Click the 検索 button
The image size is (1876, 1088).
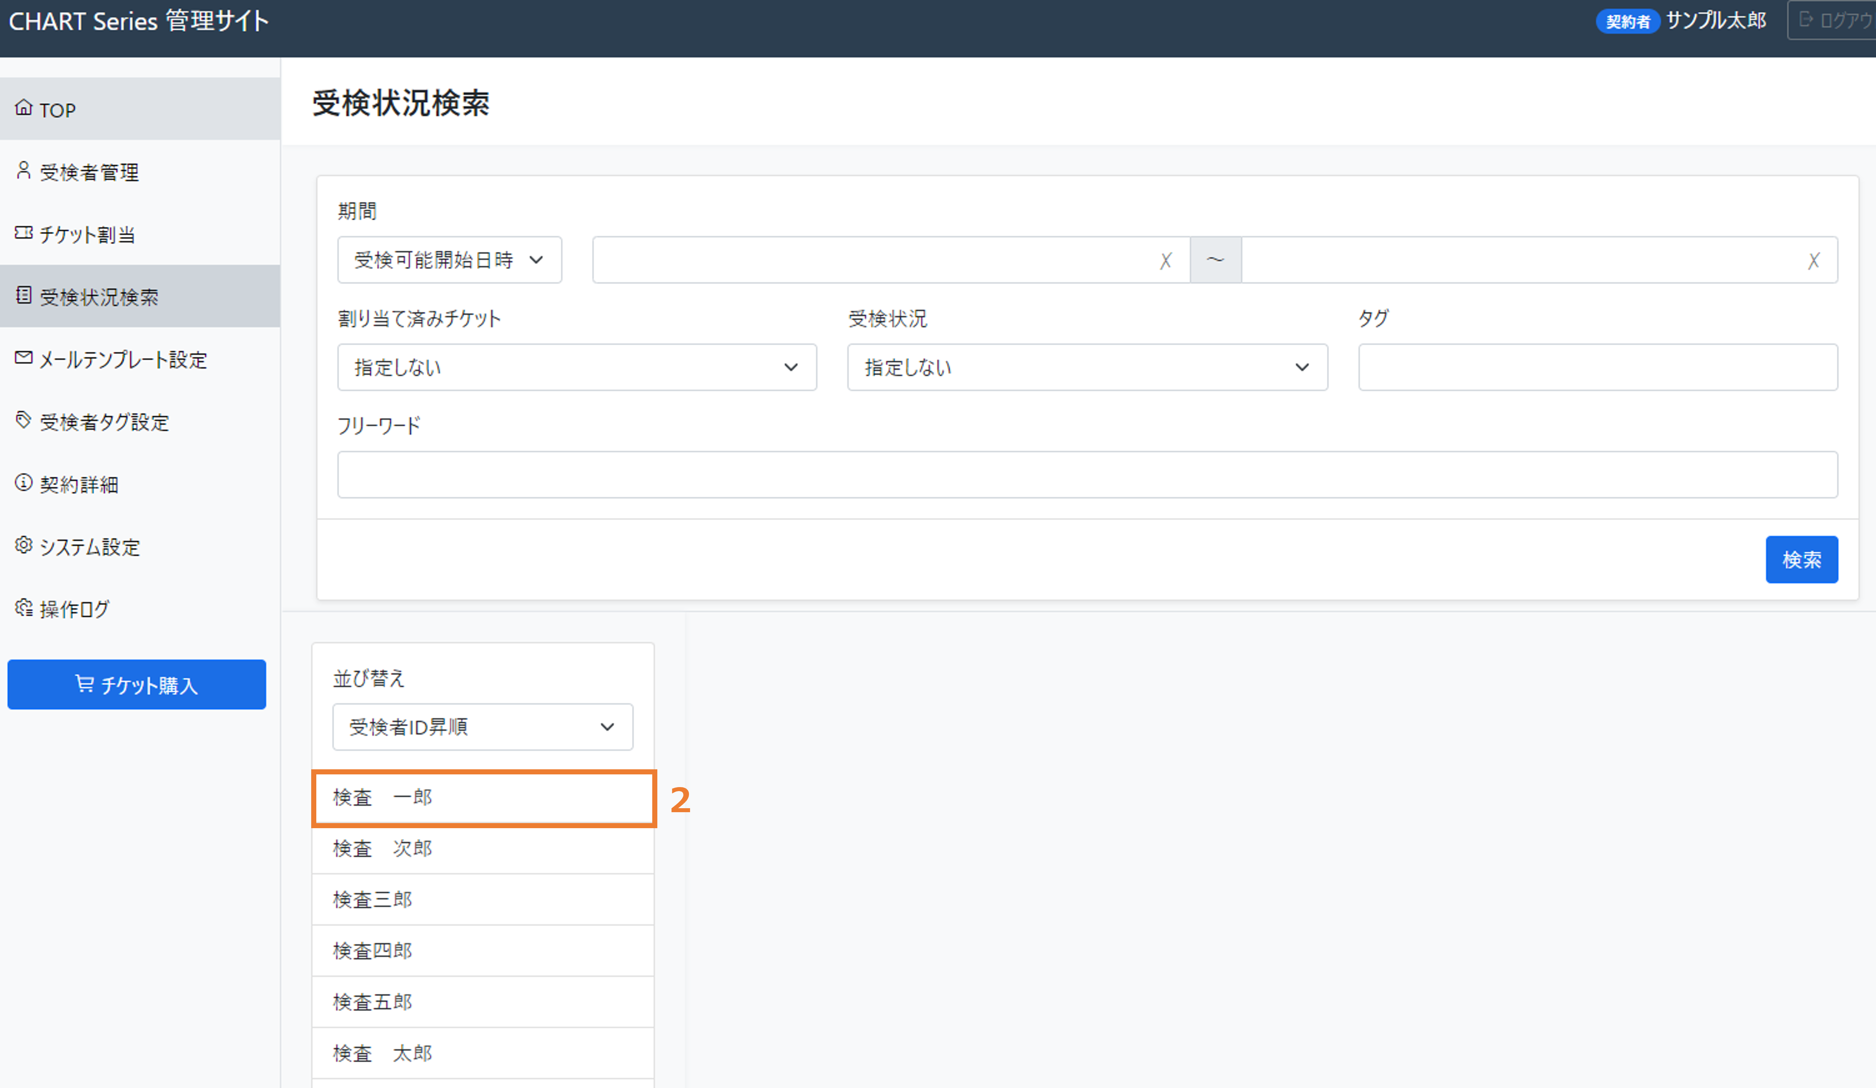pos(1801,559)
